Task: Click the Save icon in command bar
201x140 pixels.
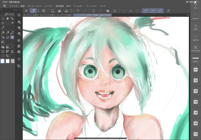Action: pos(66,11)
